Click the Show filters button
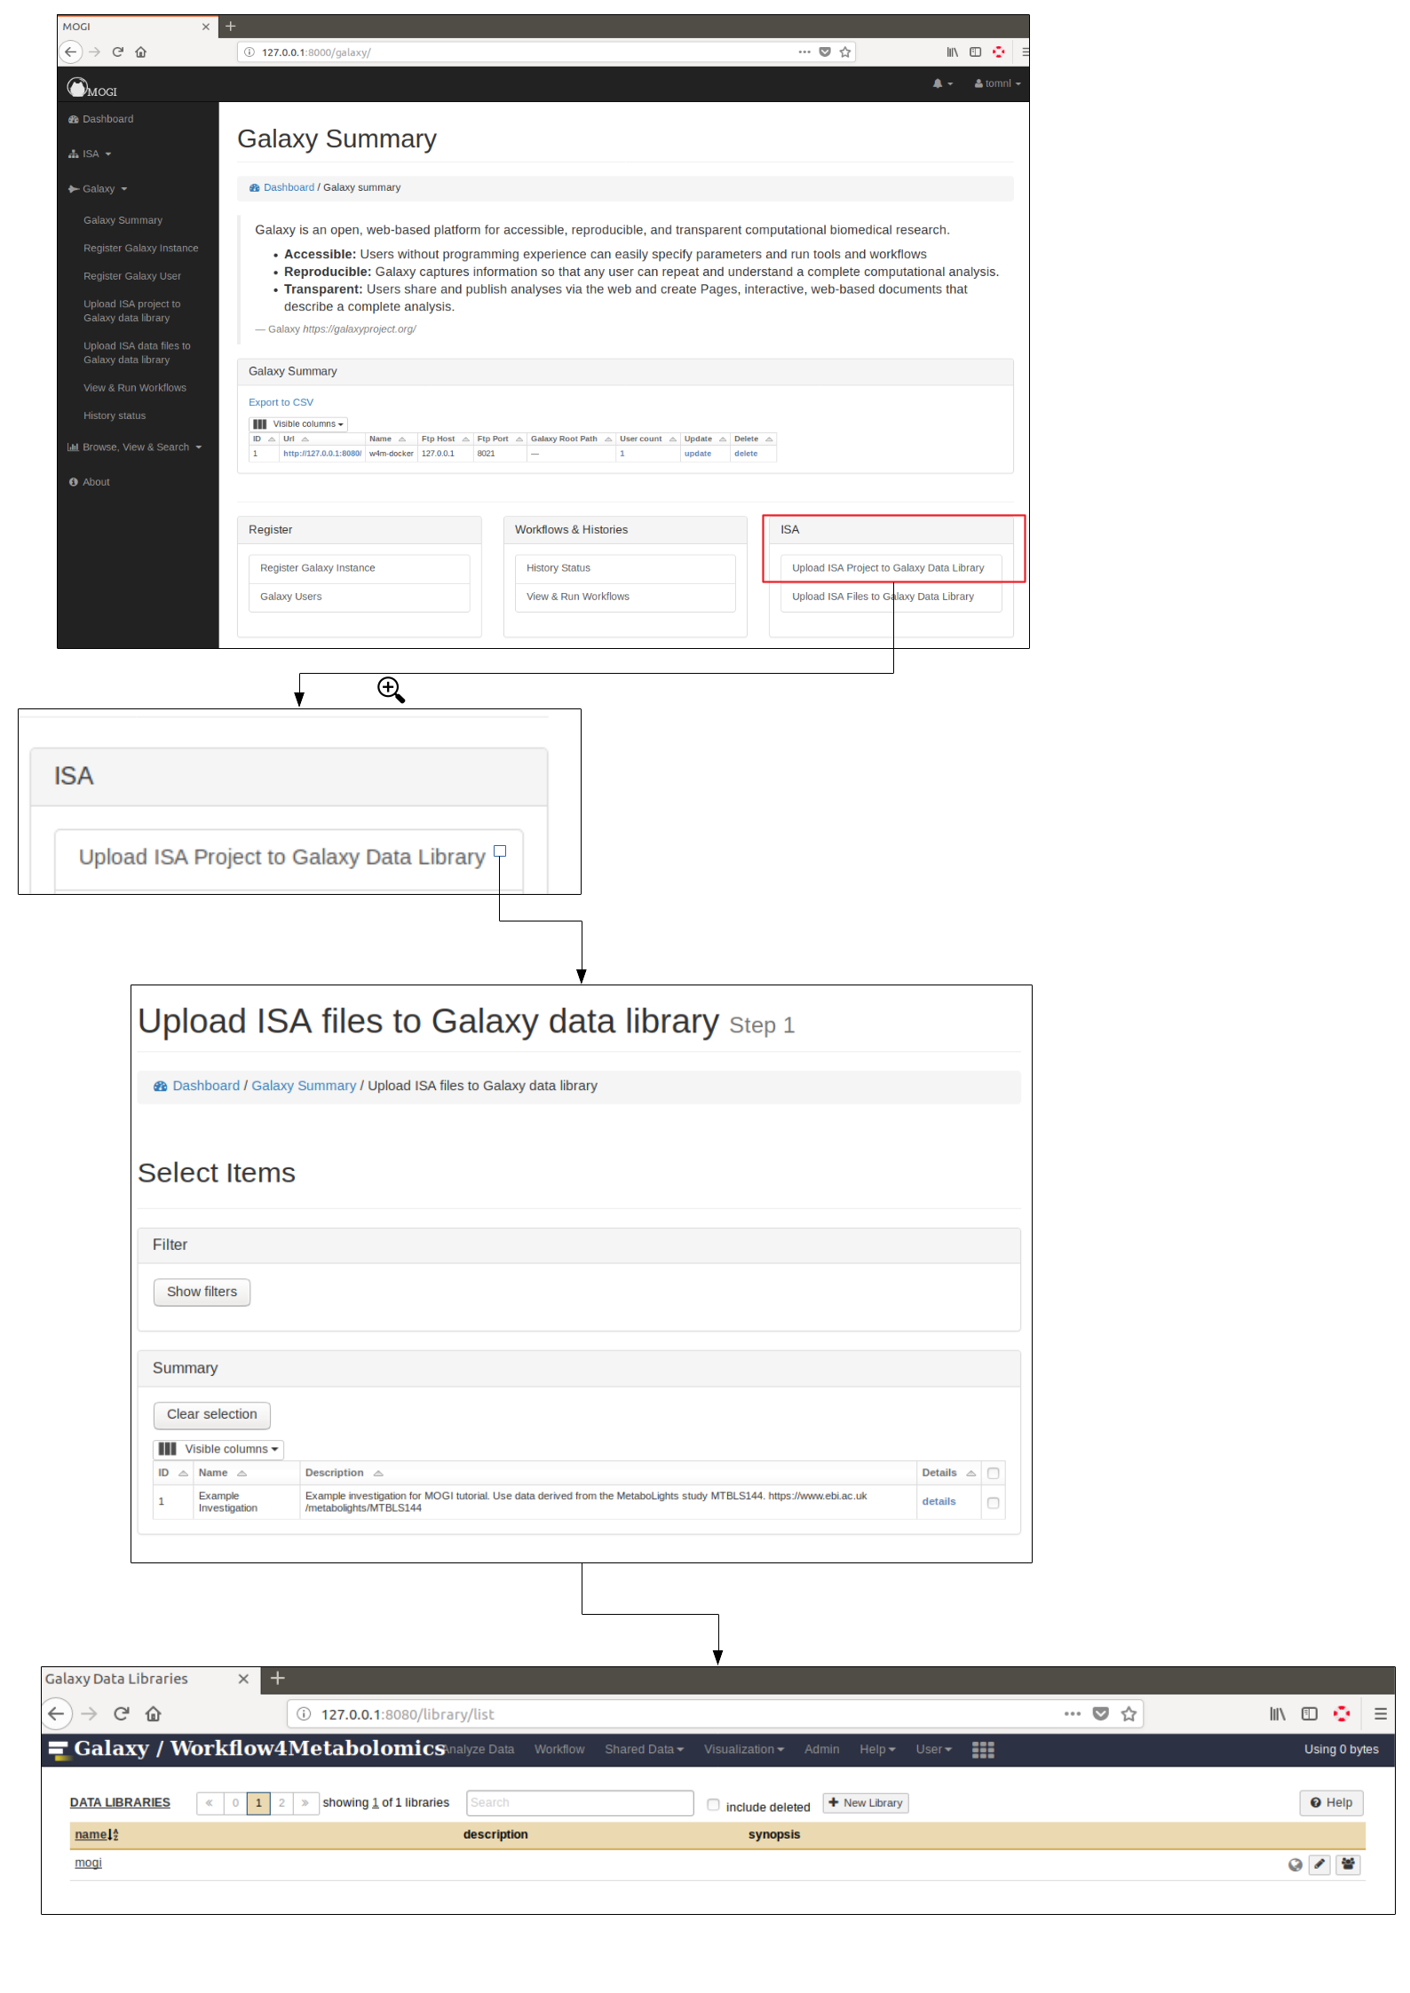Screen dimensions: 1410x1993 click(x=202, y=1292)
